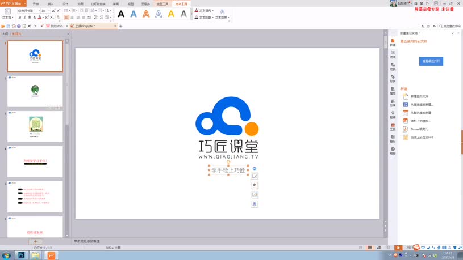
Task: Click the undo arrow icon
Action: 30,26
